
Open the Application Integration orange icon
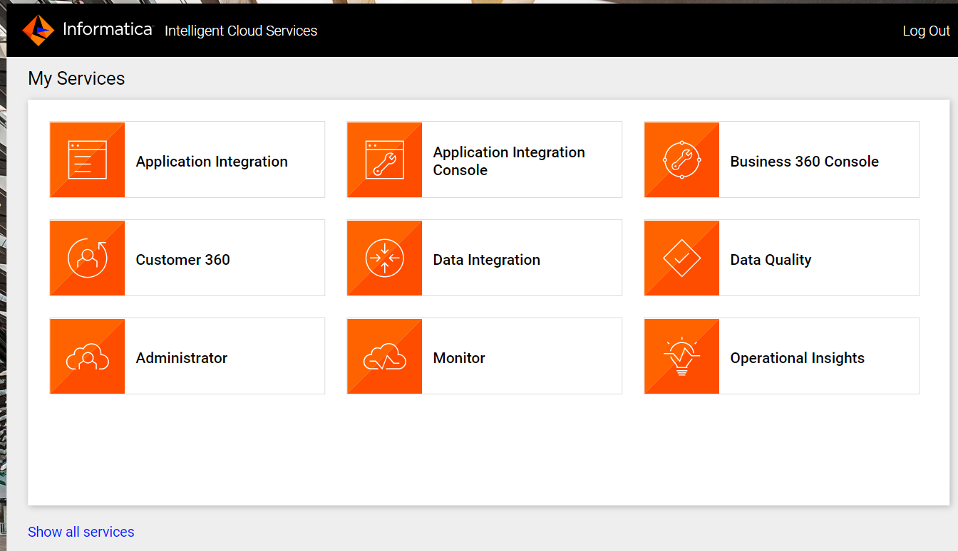88,159
